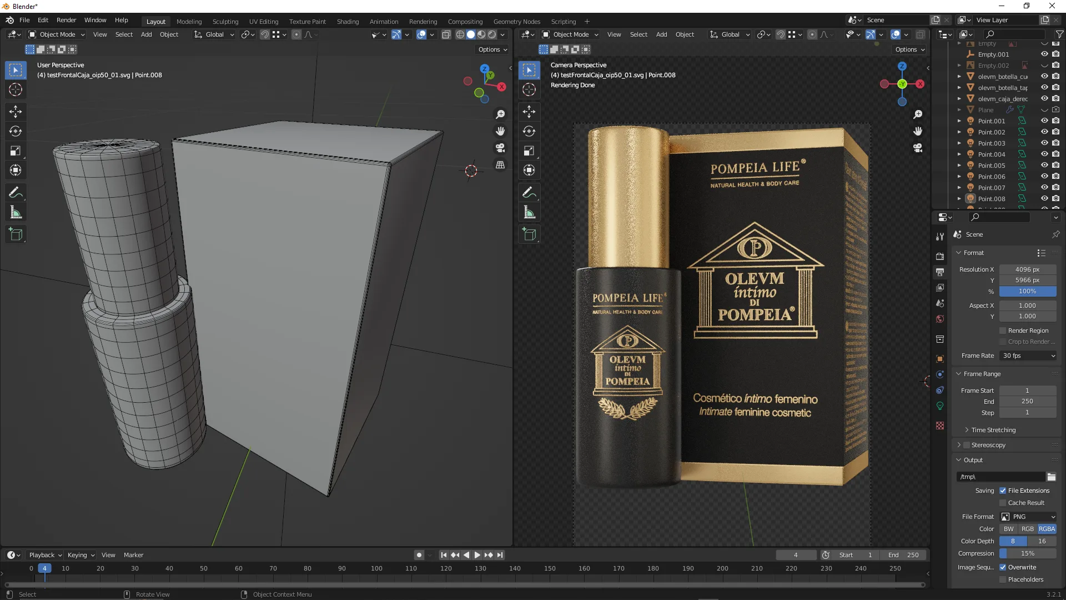Activate the Measure tool in left viewport
The height and width of the screenshot is (600, 1066).
click(x=16, y=213)
